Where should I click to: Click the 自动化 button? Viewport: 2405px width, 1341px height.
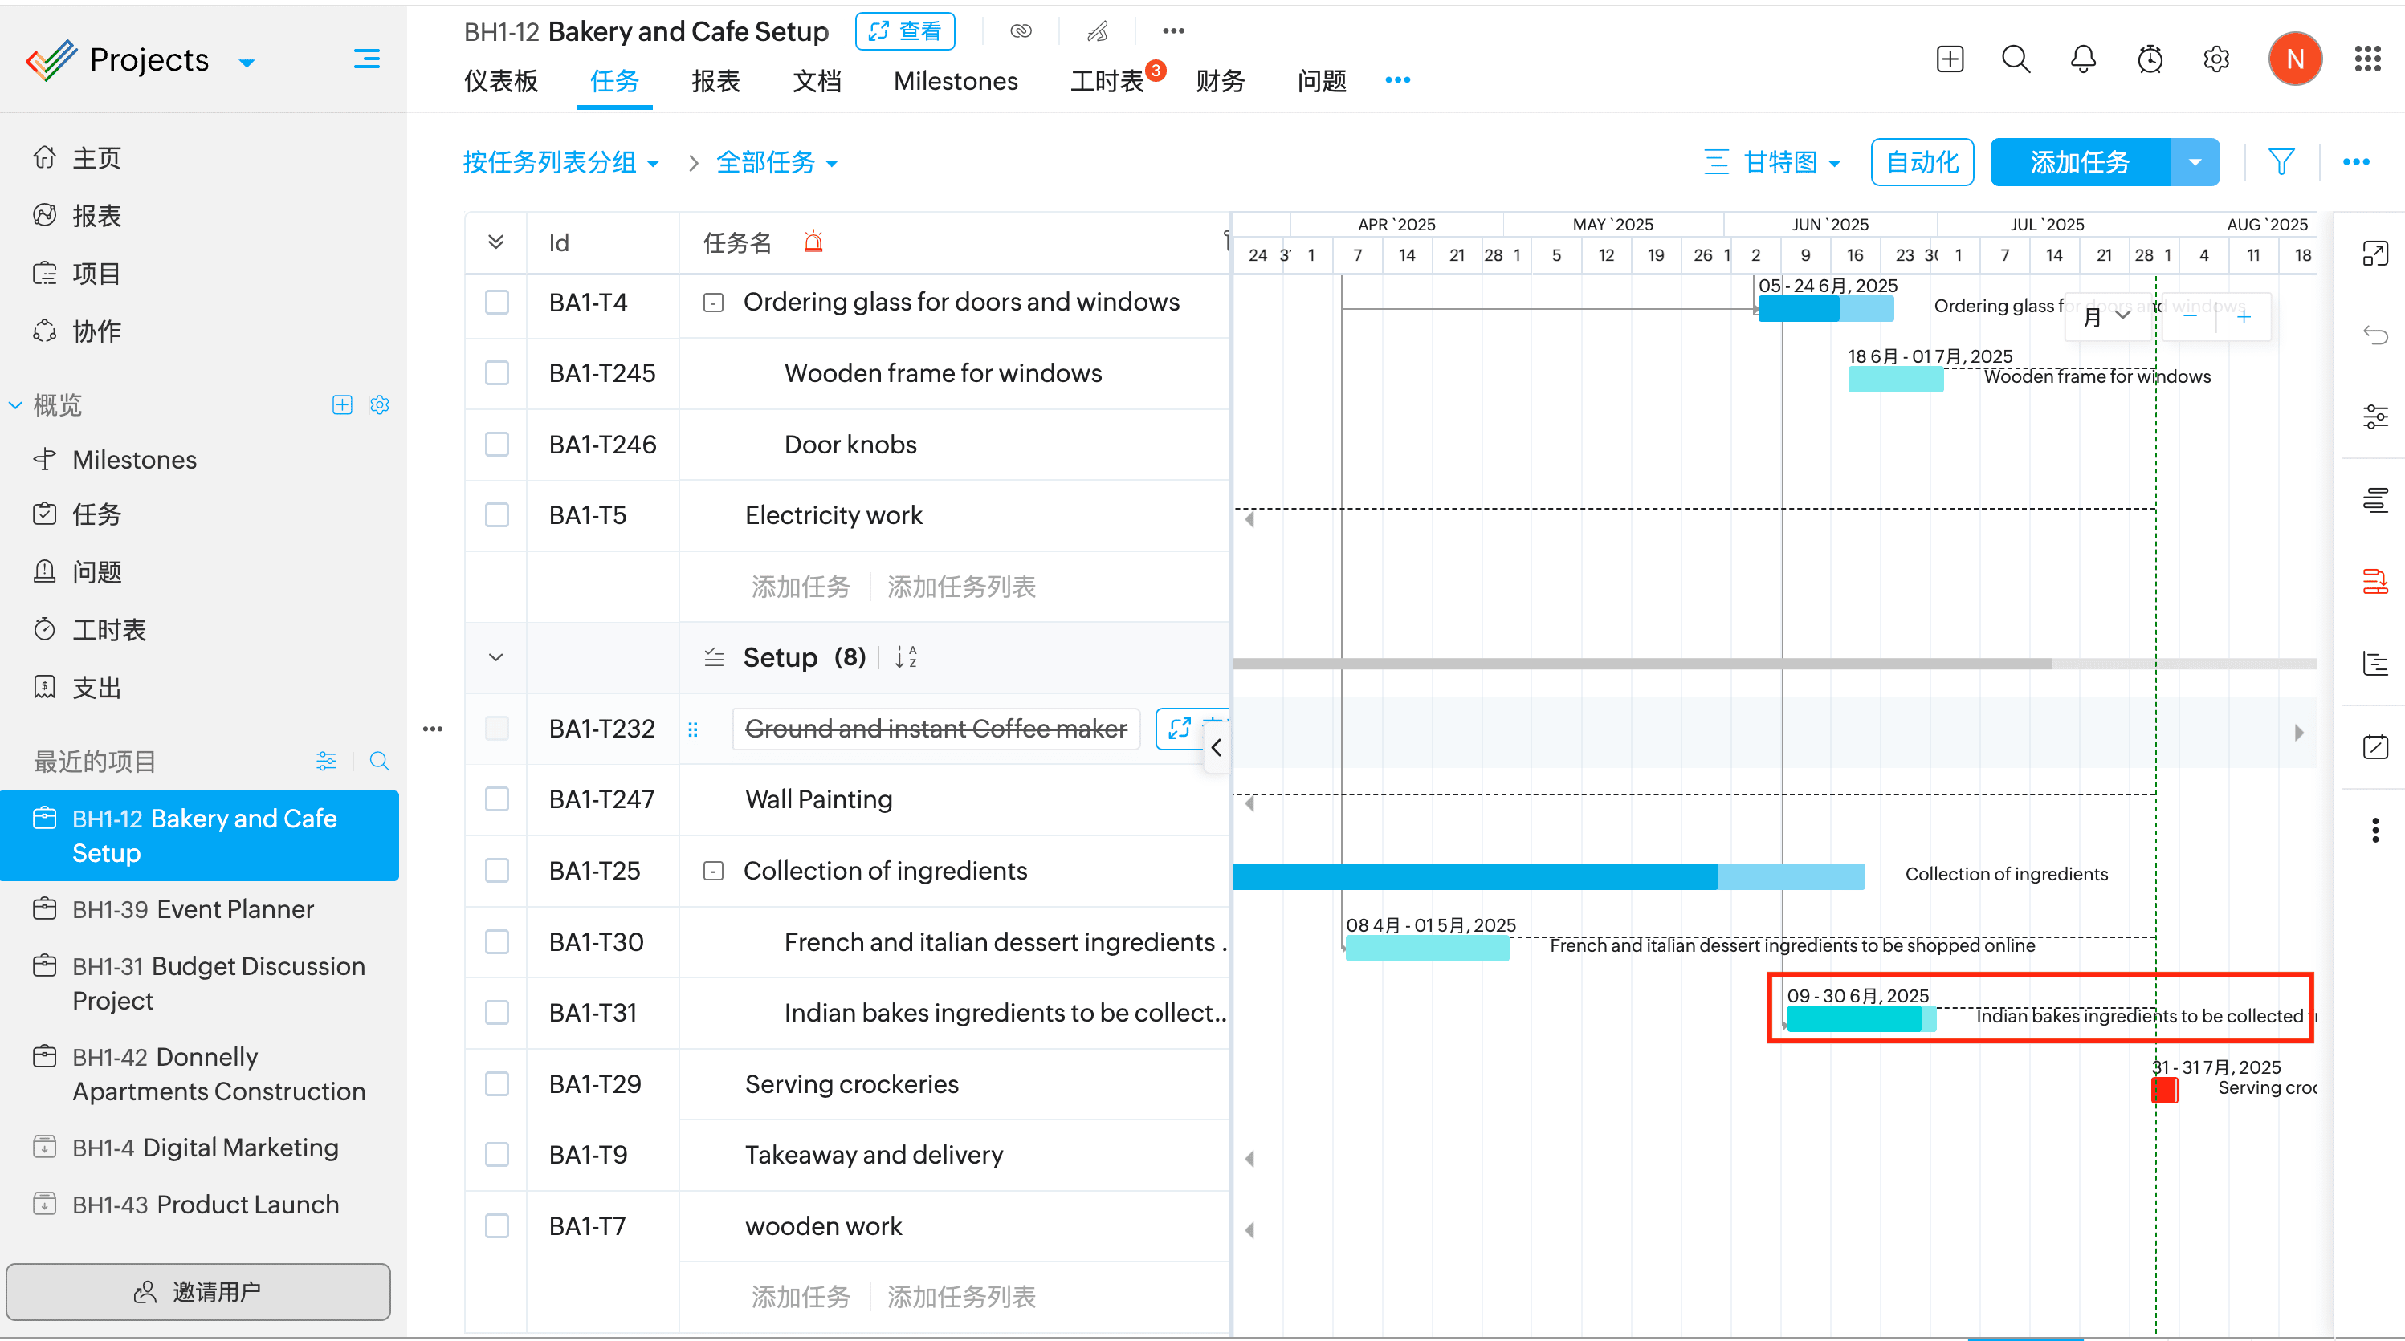coord(1922,162)
